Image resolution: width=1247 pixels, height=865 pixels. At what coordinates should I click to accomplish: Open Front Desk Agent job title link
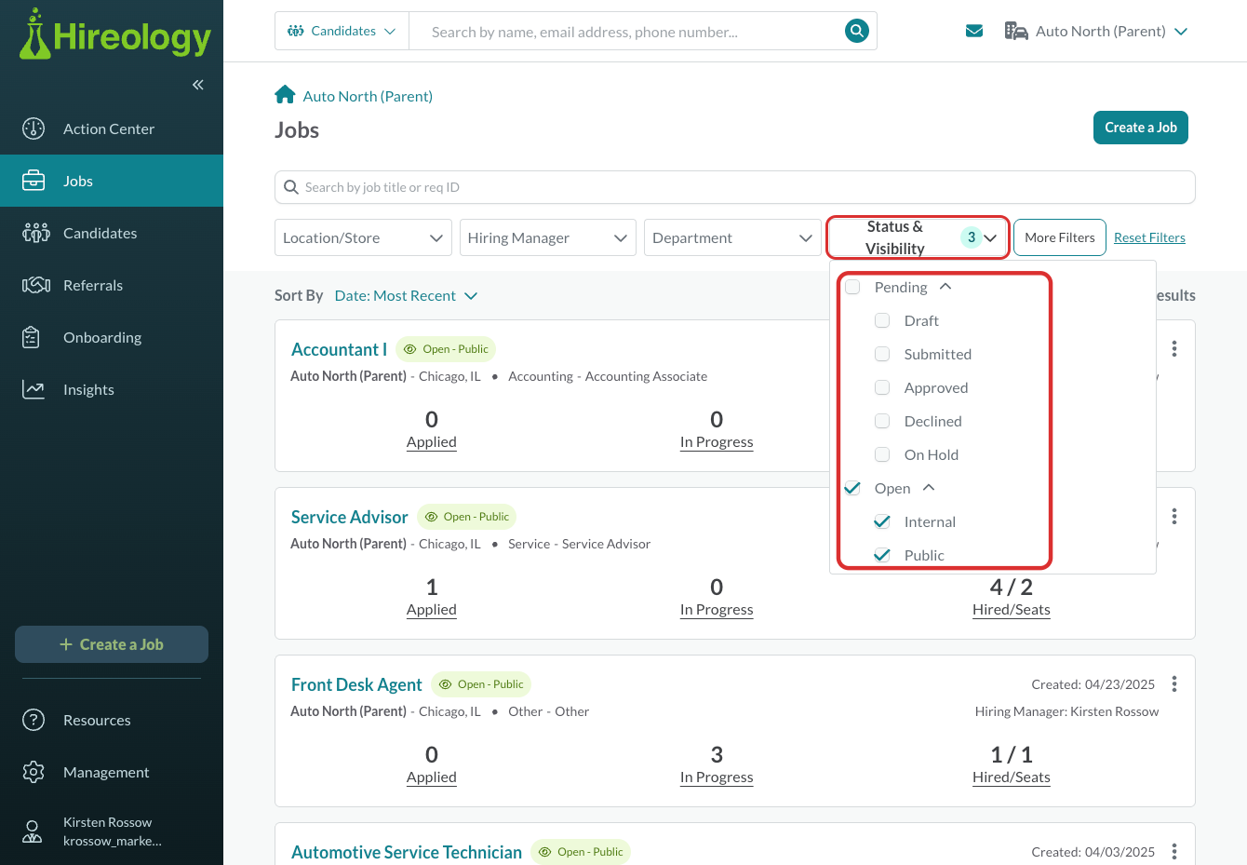(x=356, y=684)
